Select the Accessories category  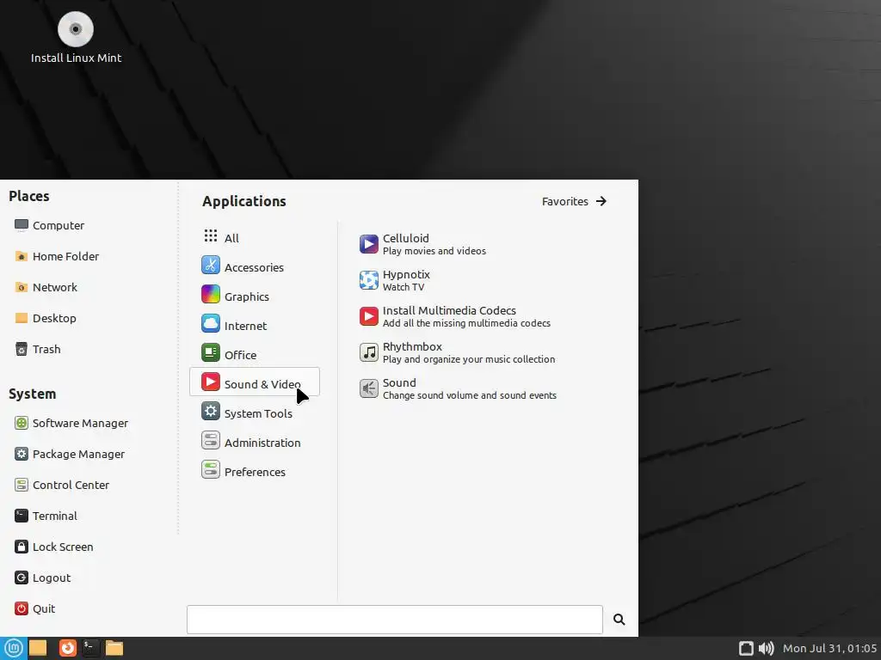pos(255,266)
